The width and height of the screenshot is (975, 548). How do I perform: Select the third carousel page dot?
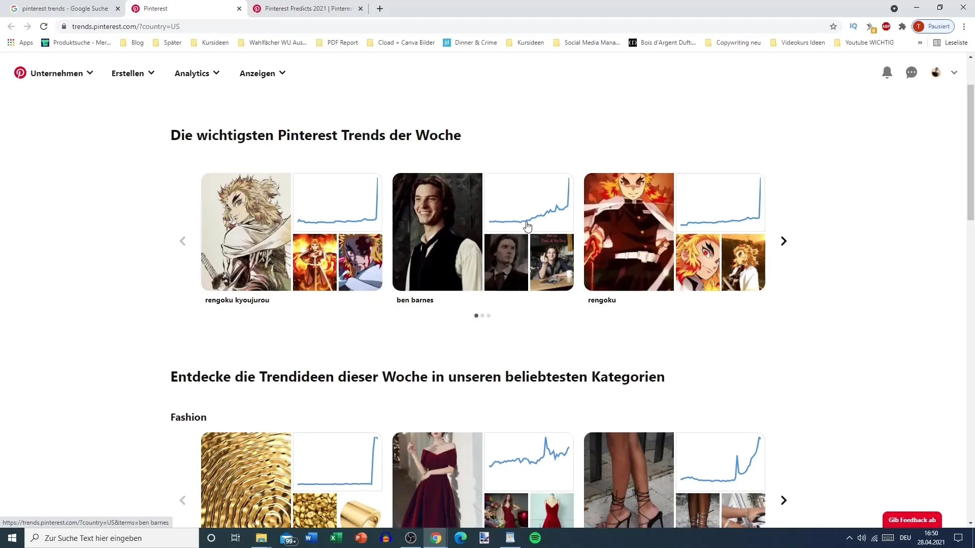pos(489,316)
